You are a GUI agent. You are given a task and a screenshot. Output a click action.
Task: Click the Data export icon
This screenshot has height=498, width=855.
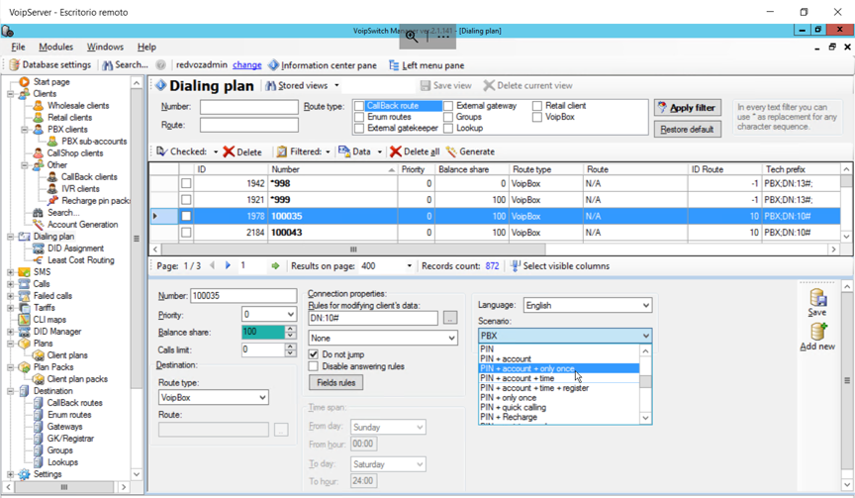[344, 151]
